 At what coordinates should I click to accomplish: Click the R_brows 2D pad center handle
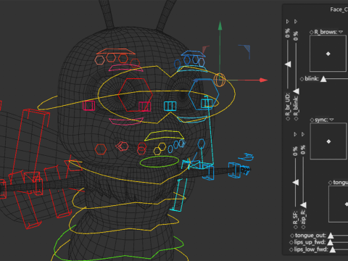[x=328, y=54]
